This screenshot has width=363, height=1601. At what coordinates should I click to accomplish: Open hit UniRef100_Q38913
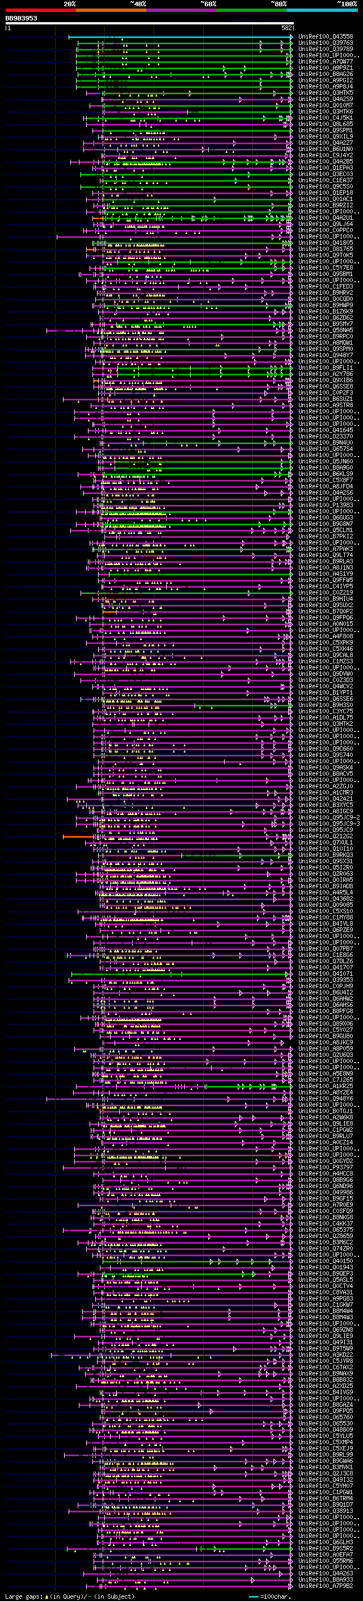[326, 1511]
